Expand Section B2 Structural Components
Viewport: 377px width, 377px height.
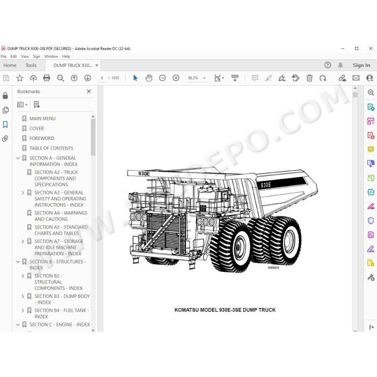click(23, 276)
